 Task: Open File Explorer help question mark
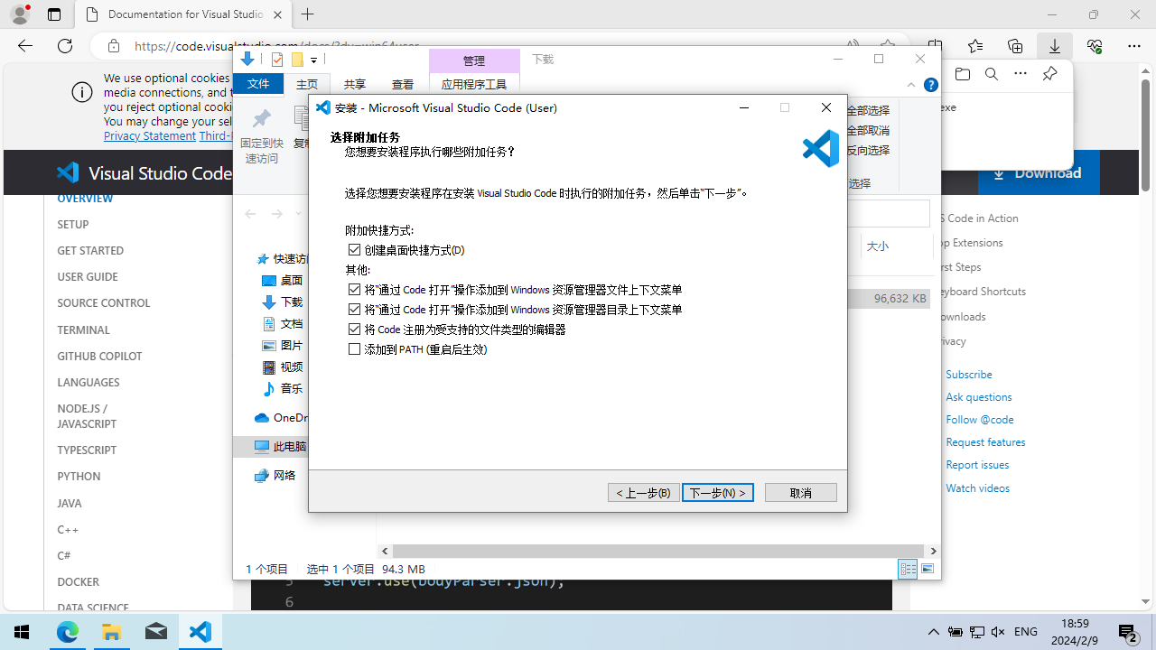click(x=931, y=85)
